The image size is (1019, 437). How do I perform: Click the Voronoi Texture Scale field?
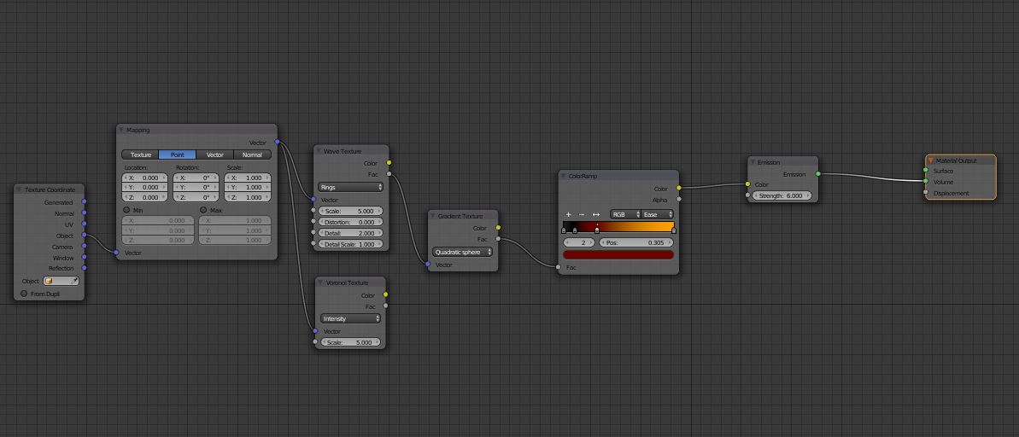[x=350, y=342]
